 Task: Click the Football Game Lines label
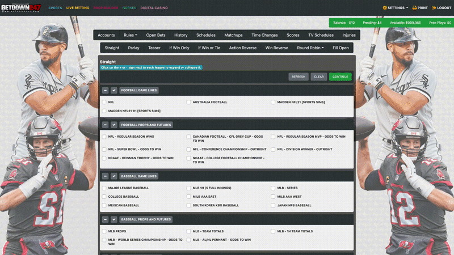tap(138, 90)
